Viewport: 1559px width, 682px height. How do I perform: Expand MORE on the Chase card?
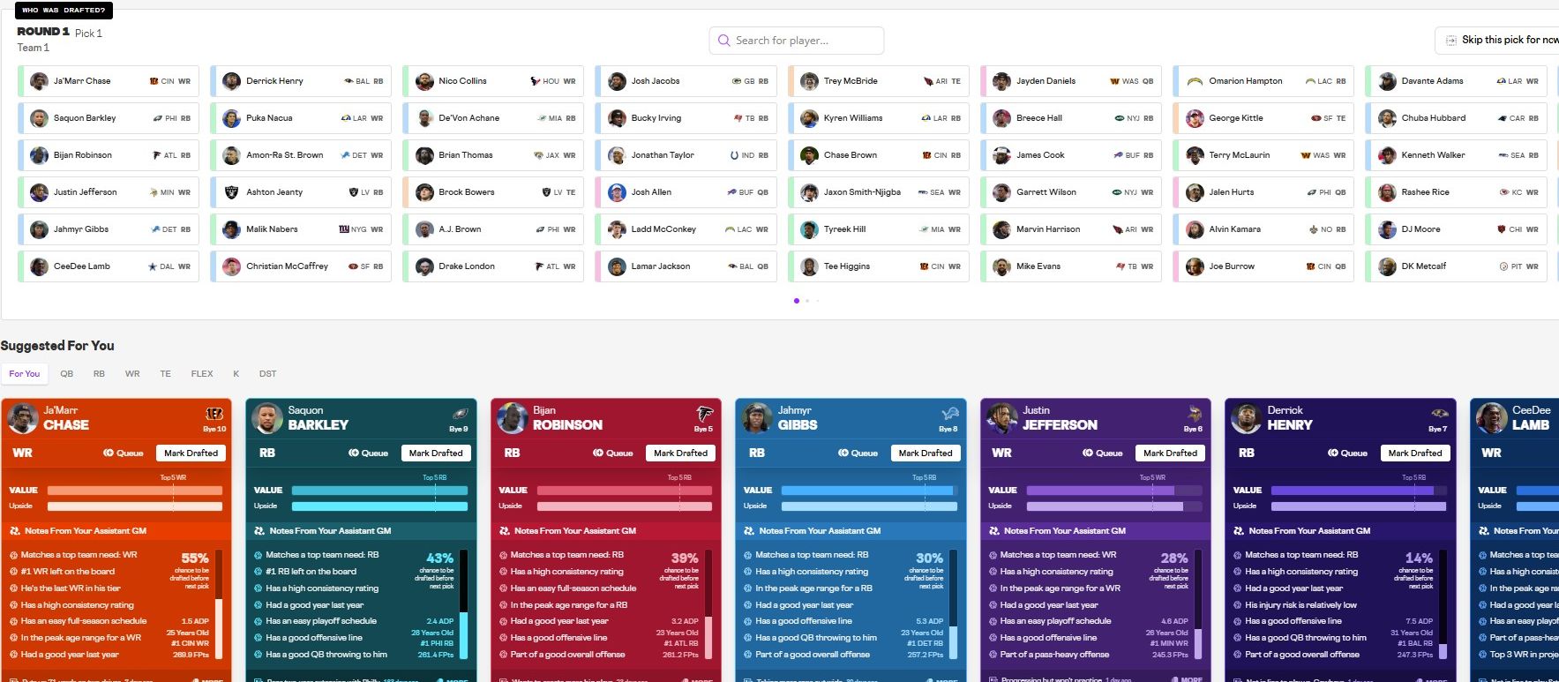click(x=206, y=679)
